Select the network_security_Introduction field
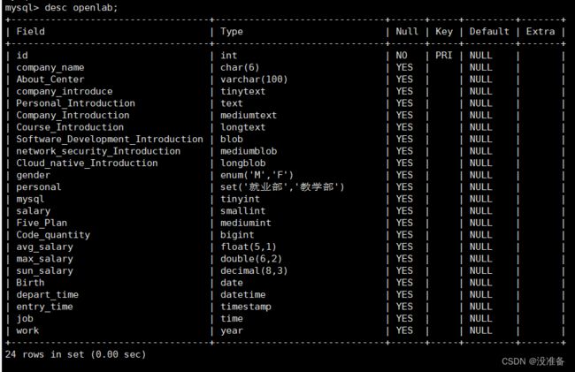 pos(98,151)
